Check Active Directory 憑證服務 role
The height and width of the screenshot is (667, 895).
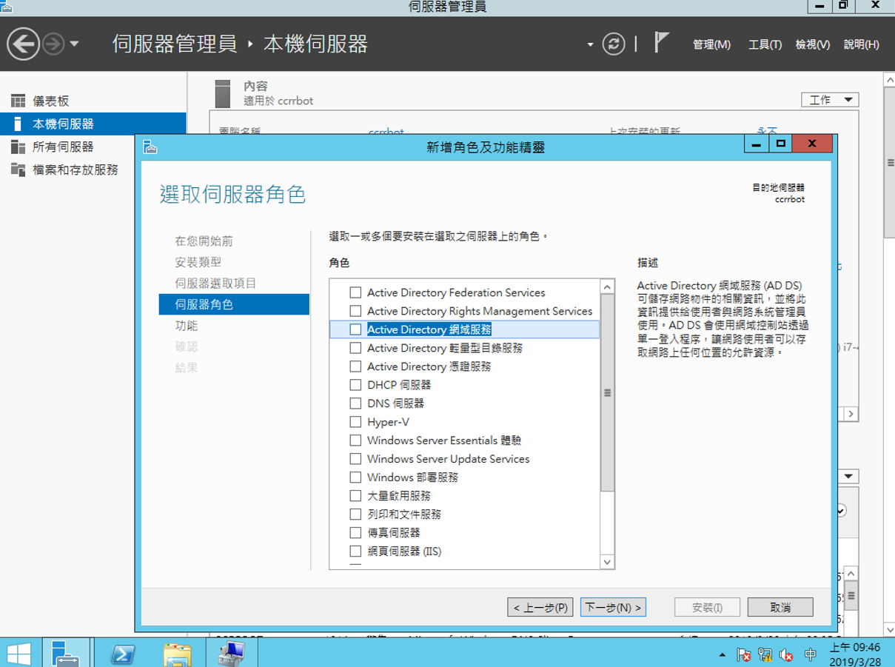tap(355, 366)
